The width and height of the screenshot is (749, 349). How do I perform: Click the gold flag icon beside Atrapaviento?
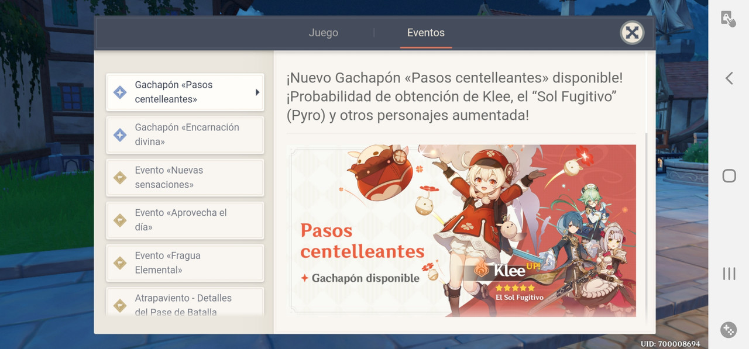pyautogui.click(x=120, y=305)
